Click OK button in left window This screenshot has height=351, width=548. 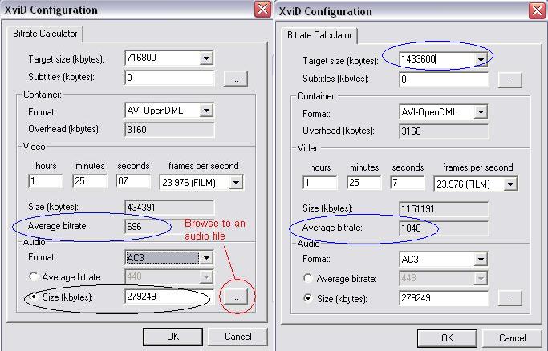tap(173, 337)
